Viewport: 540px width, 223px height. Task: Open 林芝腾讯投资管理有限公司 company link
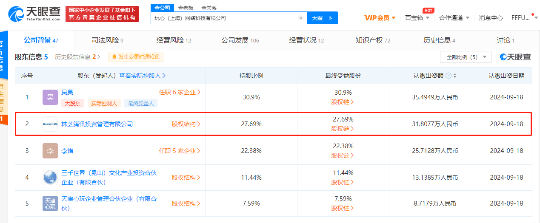97,124
